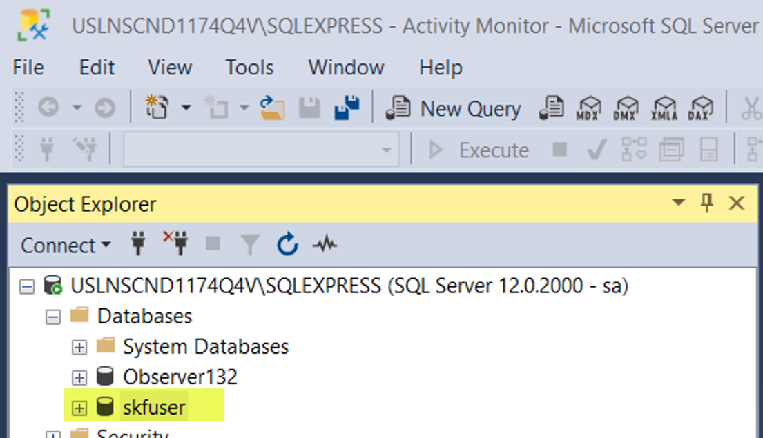Open a new DAX query
The image size is (763, 438).
click(702, 108)
